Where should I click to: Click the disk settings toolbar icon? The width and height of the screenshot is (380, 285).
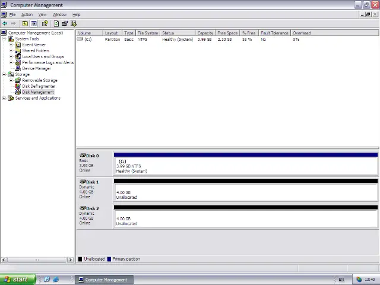pos(65,24)
